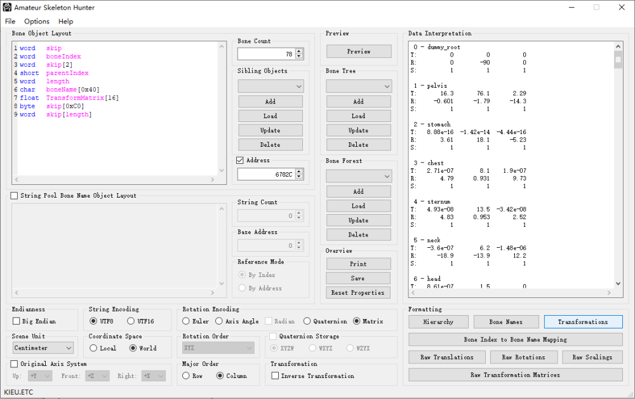Open the Bone Forest dropdown list

point(359,175)
